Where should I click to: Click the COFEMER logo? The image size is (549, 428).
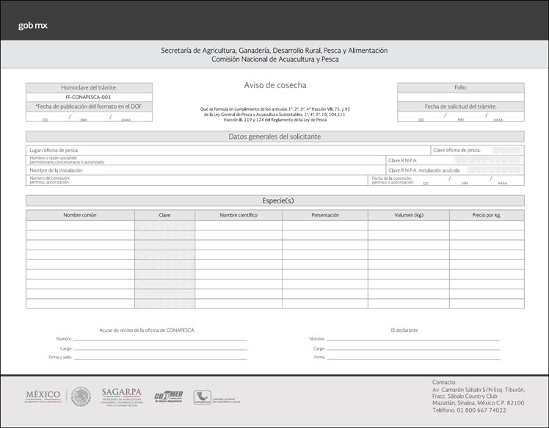pyautogui.click(x=169, y=396)
